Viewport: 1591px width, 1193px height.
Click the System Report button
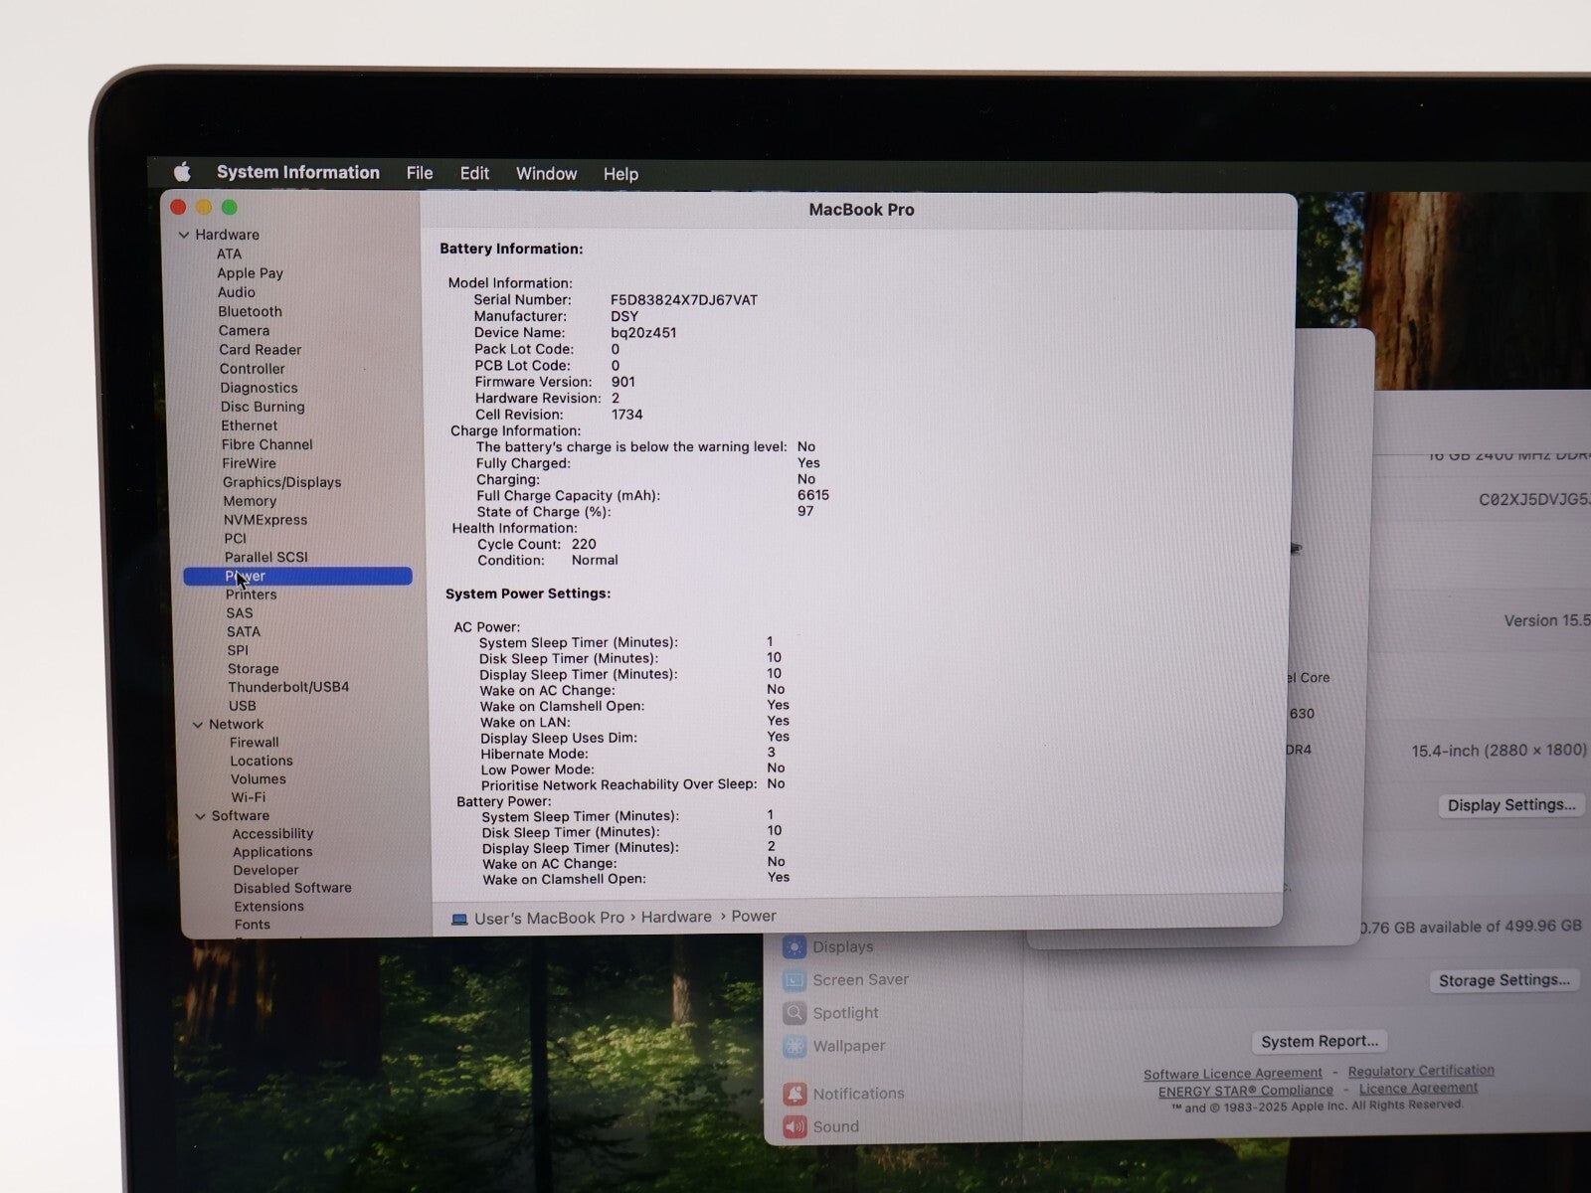click(1320, 1042)
